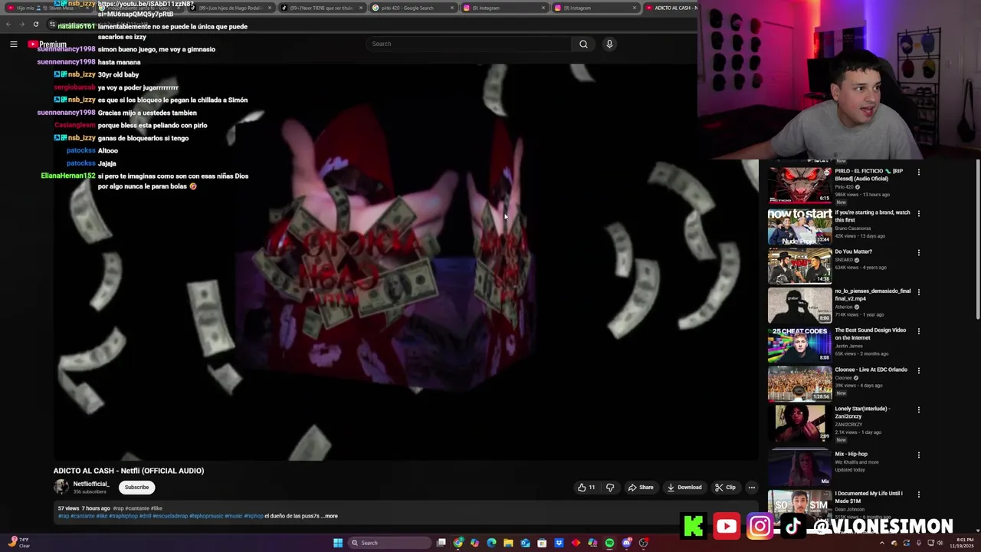Open options for Best Sound Design Video
Screen dimensions: 981x552
(918, 331)
